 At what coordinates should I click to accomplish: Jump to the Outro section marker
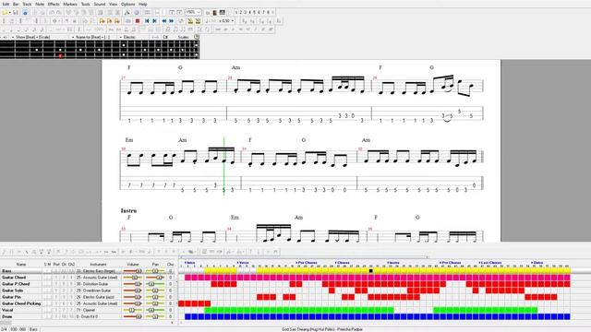[537, 263]
